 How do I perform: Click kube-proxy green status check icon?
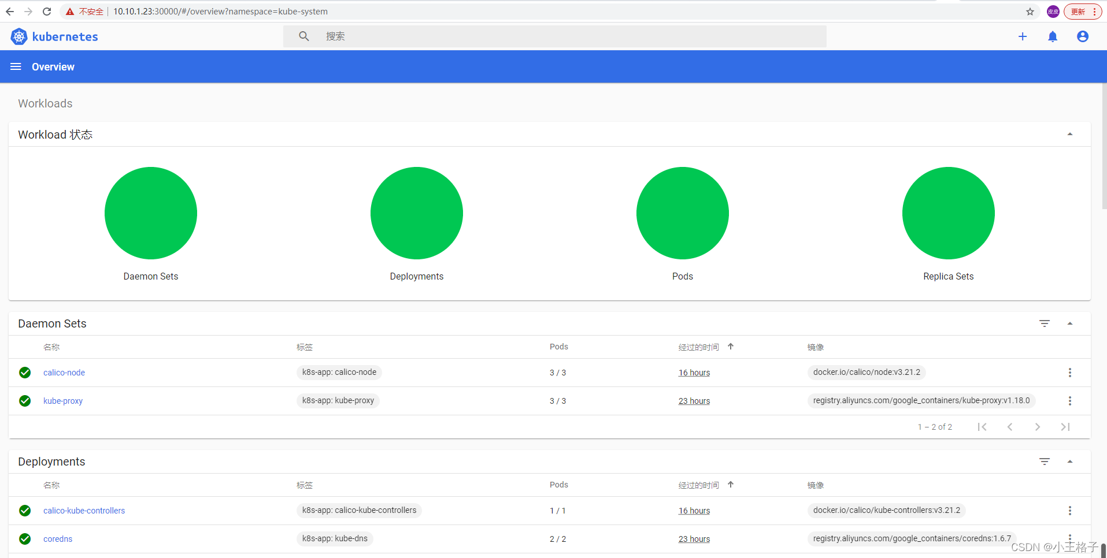point(25,401)
